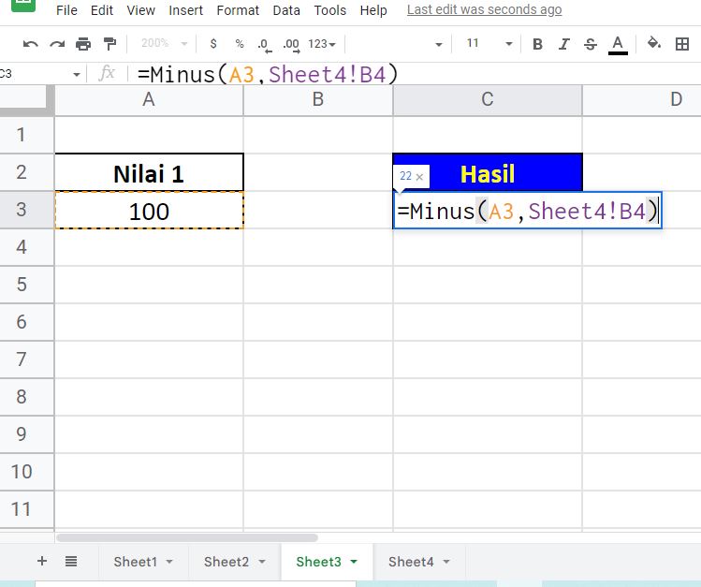The height and width of the screenshot is (587, 701).
Task: Click the cell containing 100
Action: pos(149,210)
